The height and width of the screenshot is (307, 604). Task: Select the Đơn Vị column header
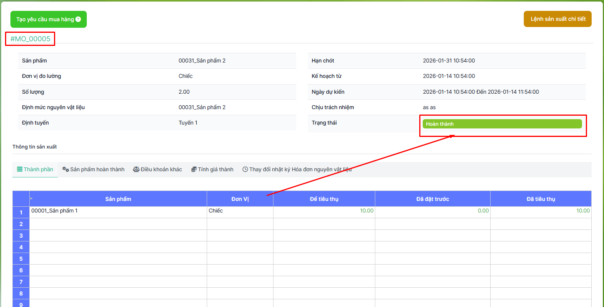click(240, 199)
